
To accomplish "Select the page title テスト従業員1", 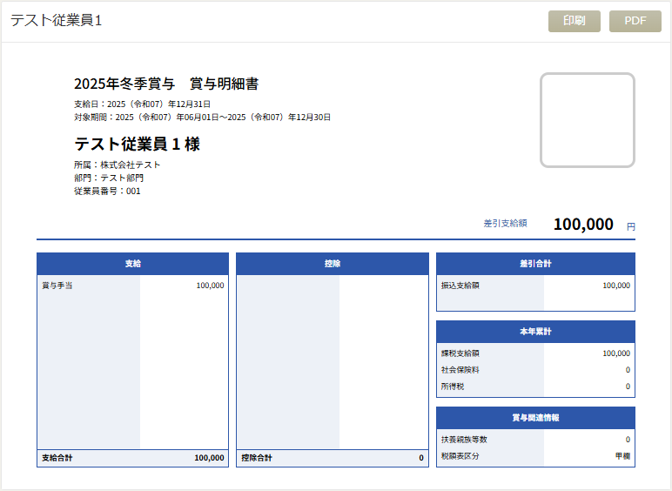I will coord(57,21).
